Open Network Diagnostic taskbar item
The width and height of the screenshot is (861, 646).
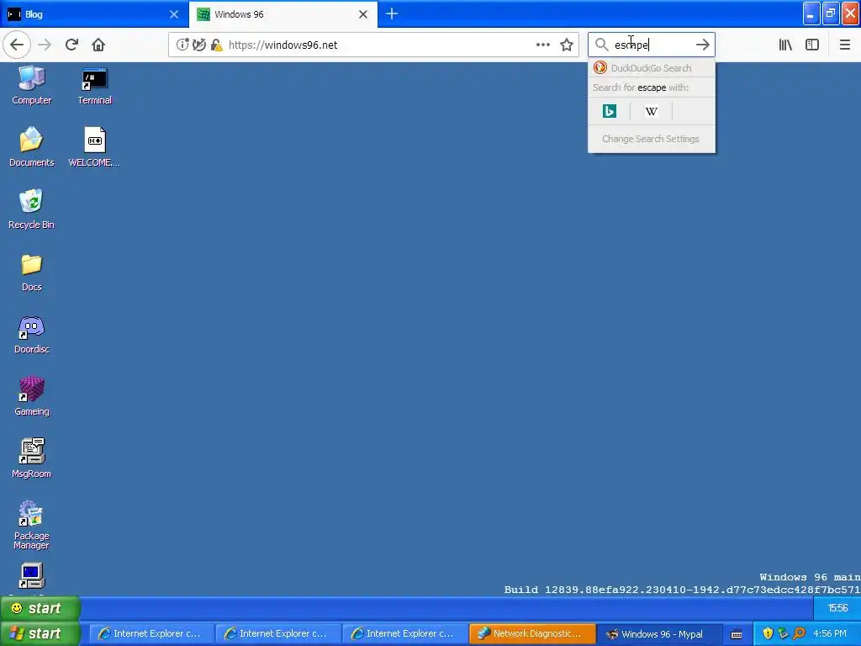click(531, 634)
